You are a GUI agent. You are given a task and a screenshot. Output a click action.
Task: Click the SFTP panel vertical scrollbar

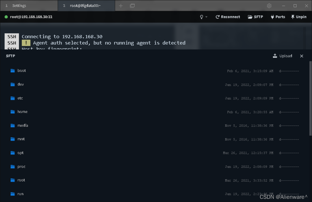(x=310, y=98)
